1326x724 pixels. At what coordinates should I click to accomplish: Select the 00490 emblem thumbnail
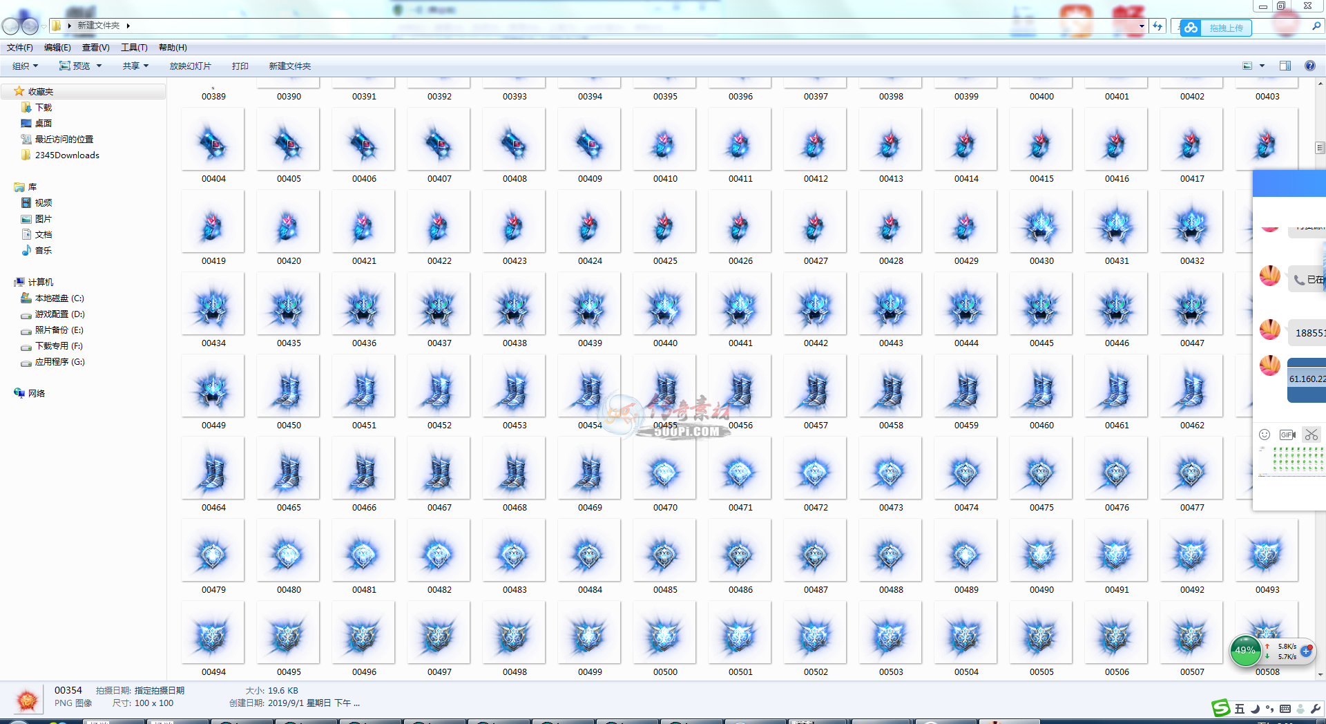(1041, 551)
